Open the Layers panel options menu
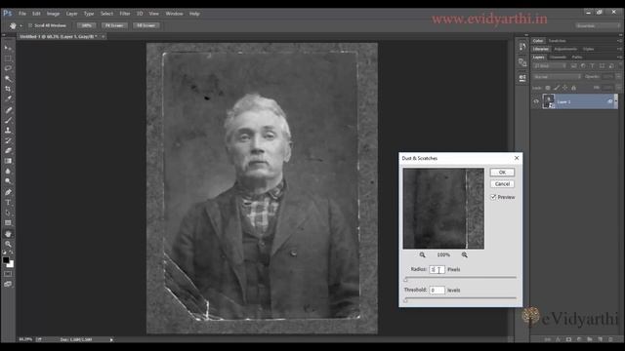 (x=619, y=57)
